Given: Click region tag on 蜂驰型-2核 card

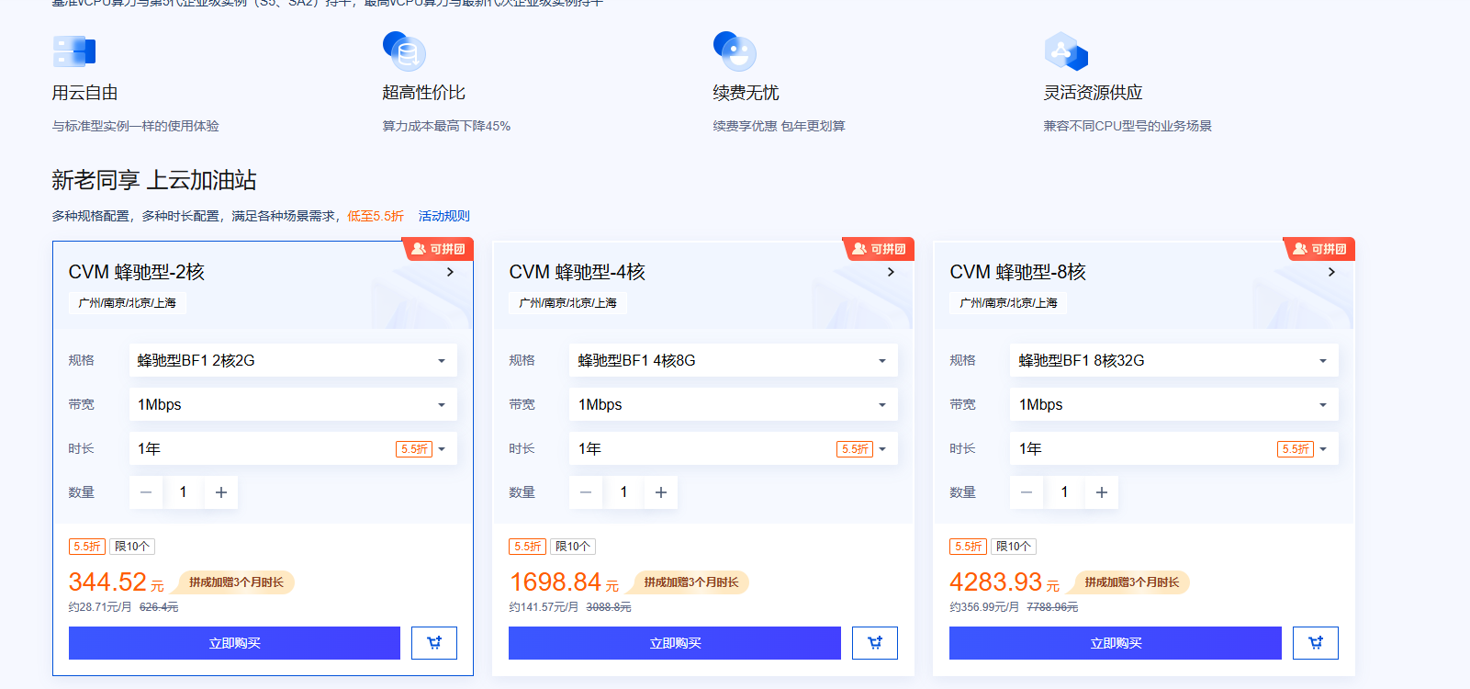Looking at the screenshot, I should (x=128, y=302).
